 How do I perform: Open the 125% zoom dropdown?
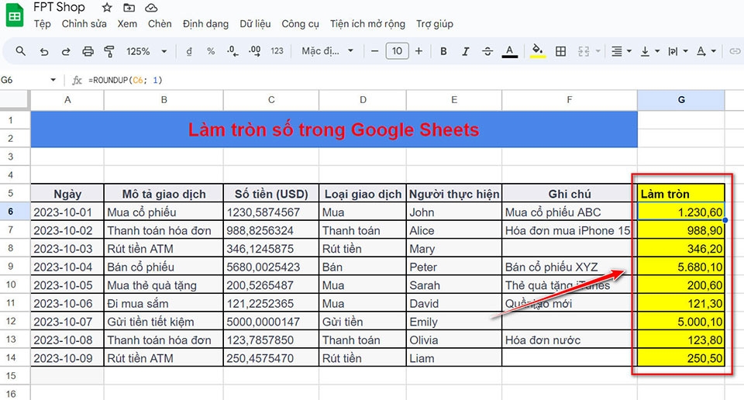(146, 51)
